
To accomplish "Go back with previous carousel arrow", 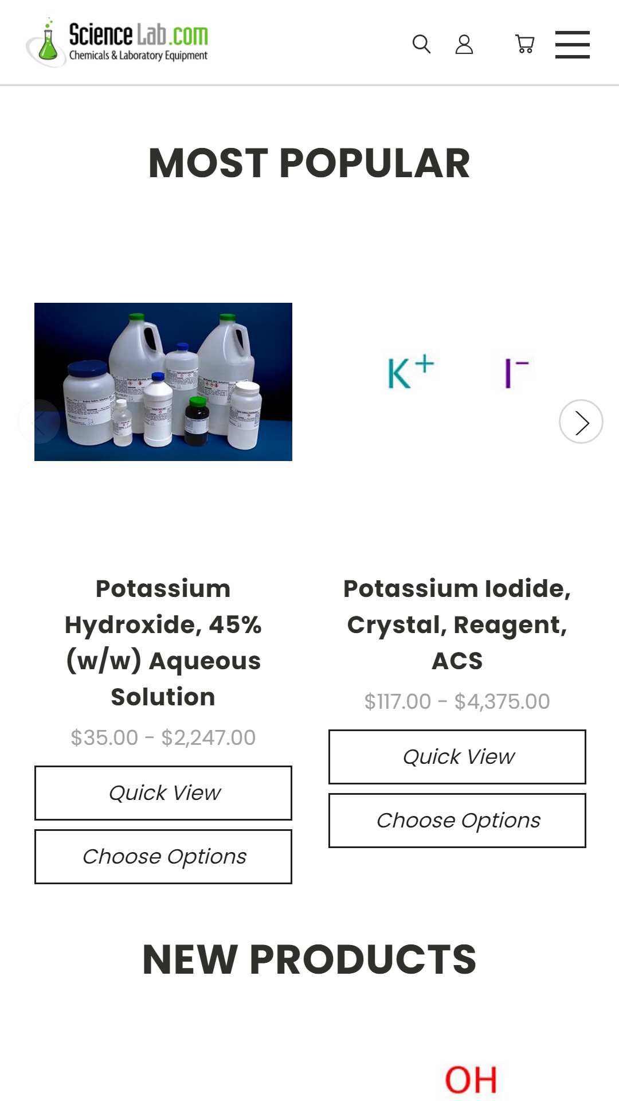I will (x=39, y=421).
